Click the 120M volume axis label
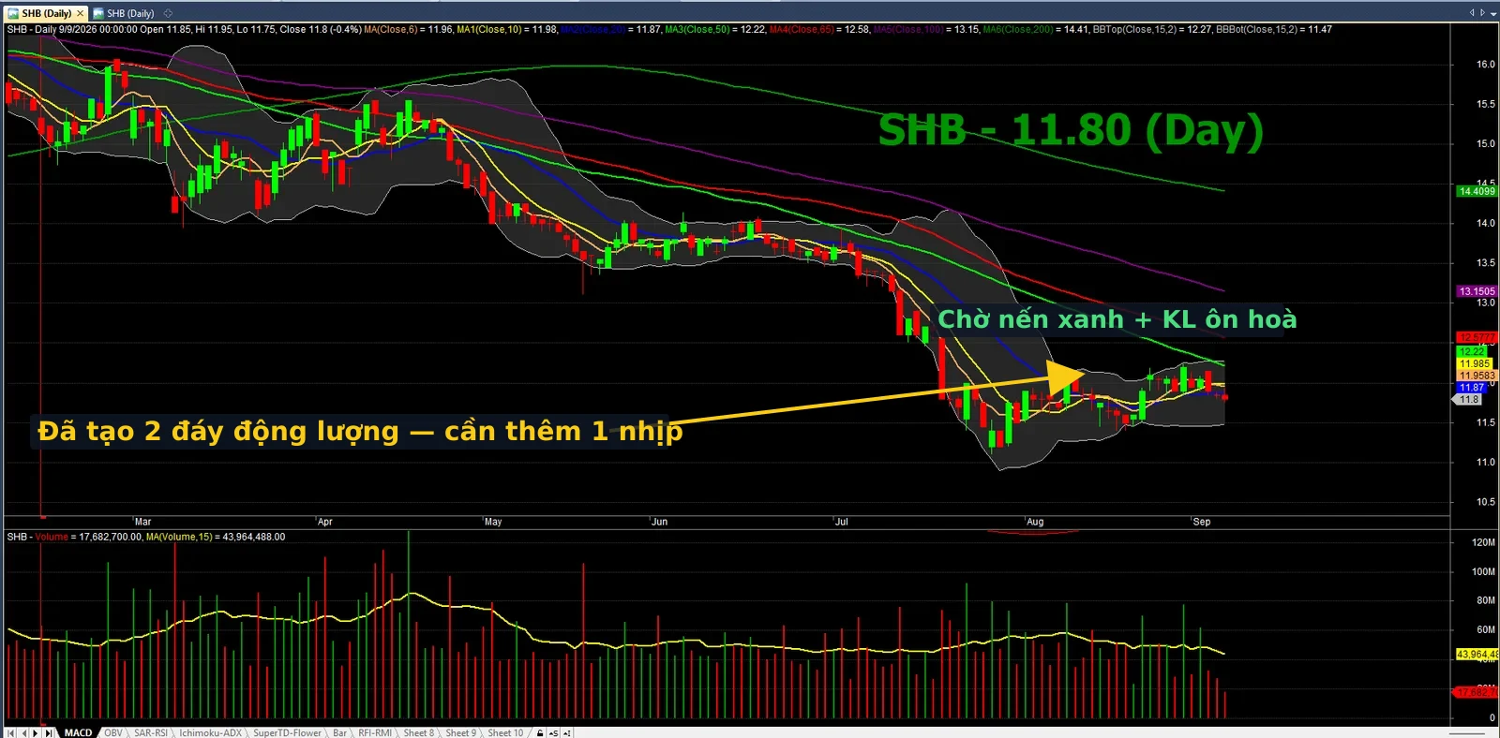Viewport: 1500px width, 738px height. [1484, 542]
